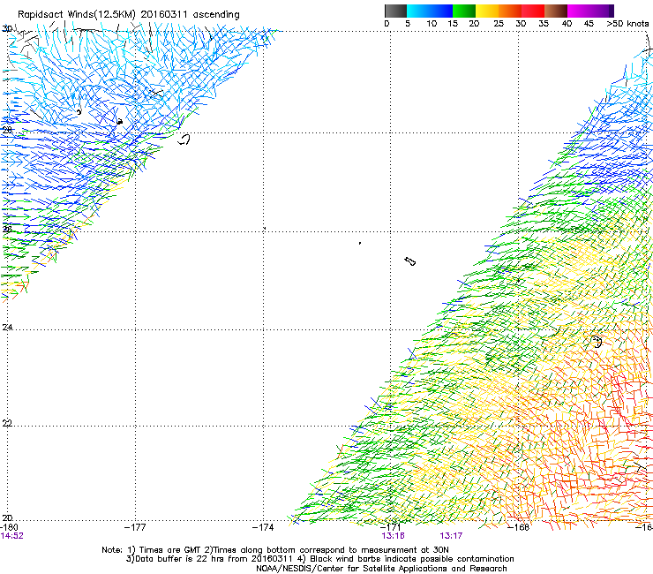The height and width of the screenshot is (574, 653).
Task: Click the note text 'Times are GMT'
Action: (x=169, y=550)
